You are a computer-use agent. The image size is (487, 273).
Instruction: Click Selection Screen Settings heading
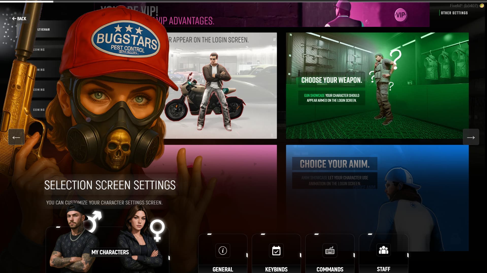click(x=110, y=185)
